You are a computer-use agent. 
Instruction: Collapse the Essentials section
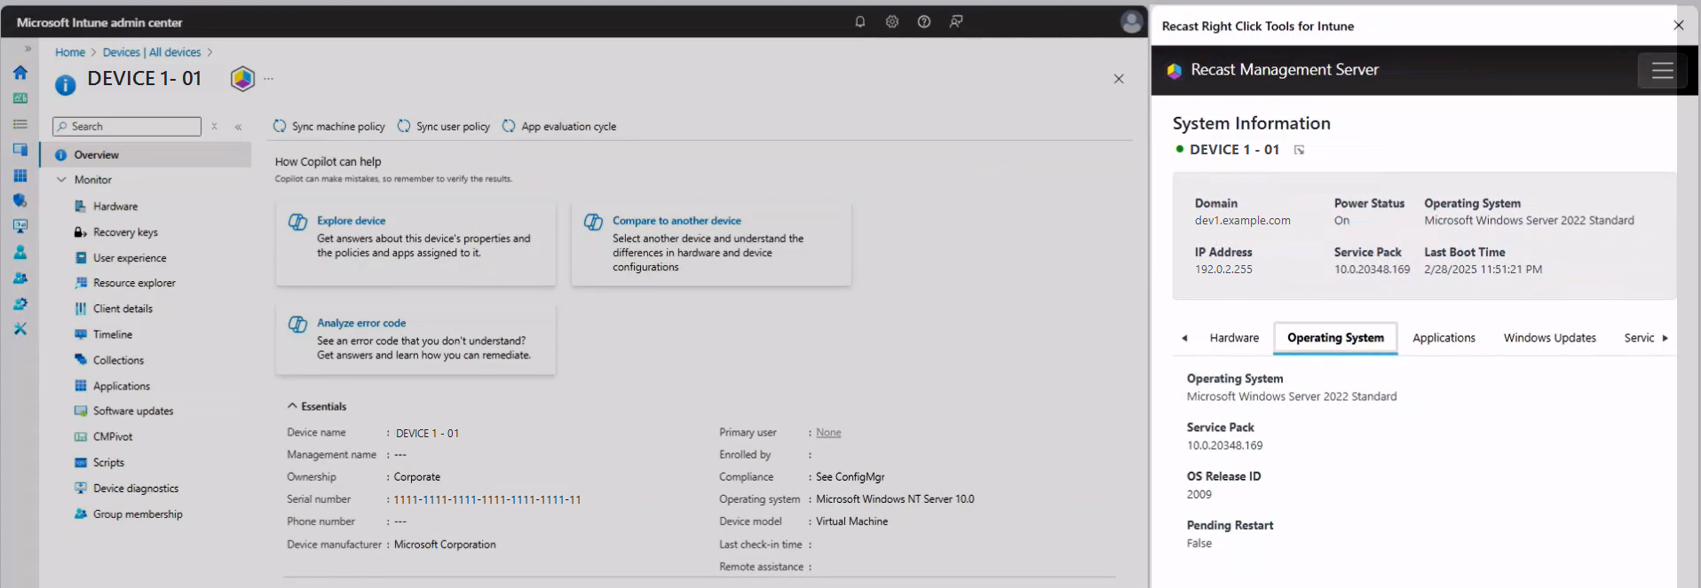[316, 406]
